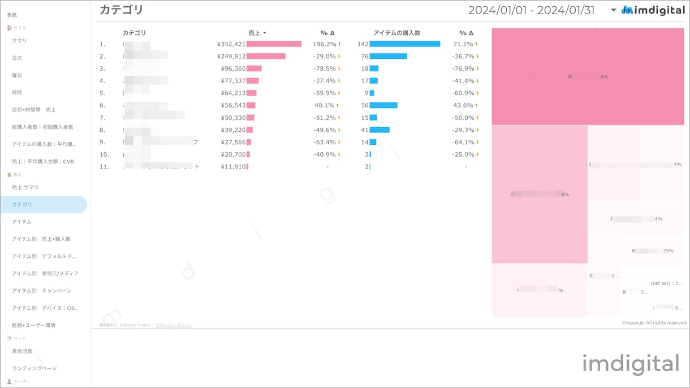Open 日別×時間帯 売上 page
This screenshot has height=388, width=690.
(x=34, y=110)
